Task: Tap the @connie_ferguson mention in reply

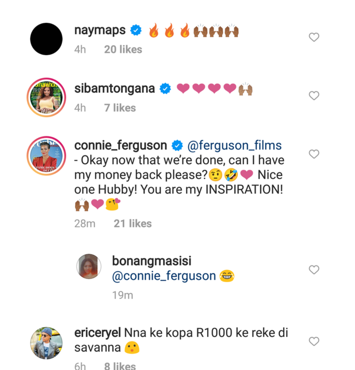Action: [164, 276]
